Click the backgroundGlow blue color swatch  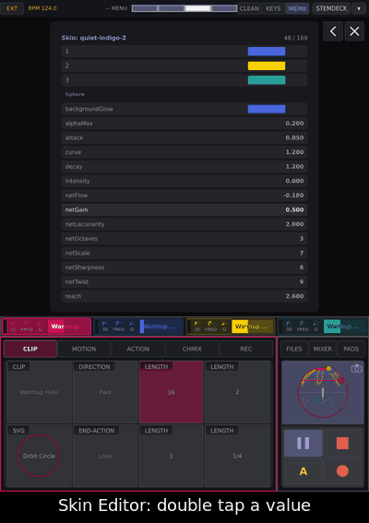tap(267, 109)
